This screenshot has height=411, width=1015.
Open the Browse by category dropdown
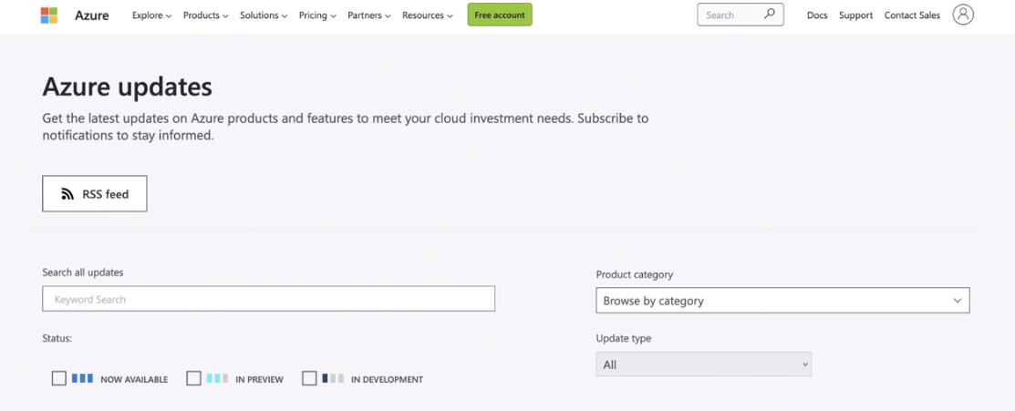(782, 301)
